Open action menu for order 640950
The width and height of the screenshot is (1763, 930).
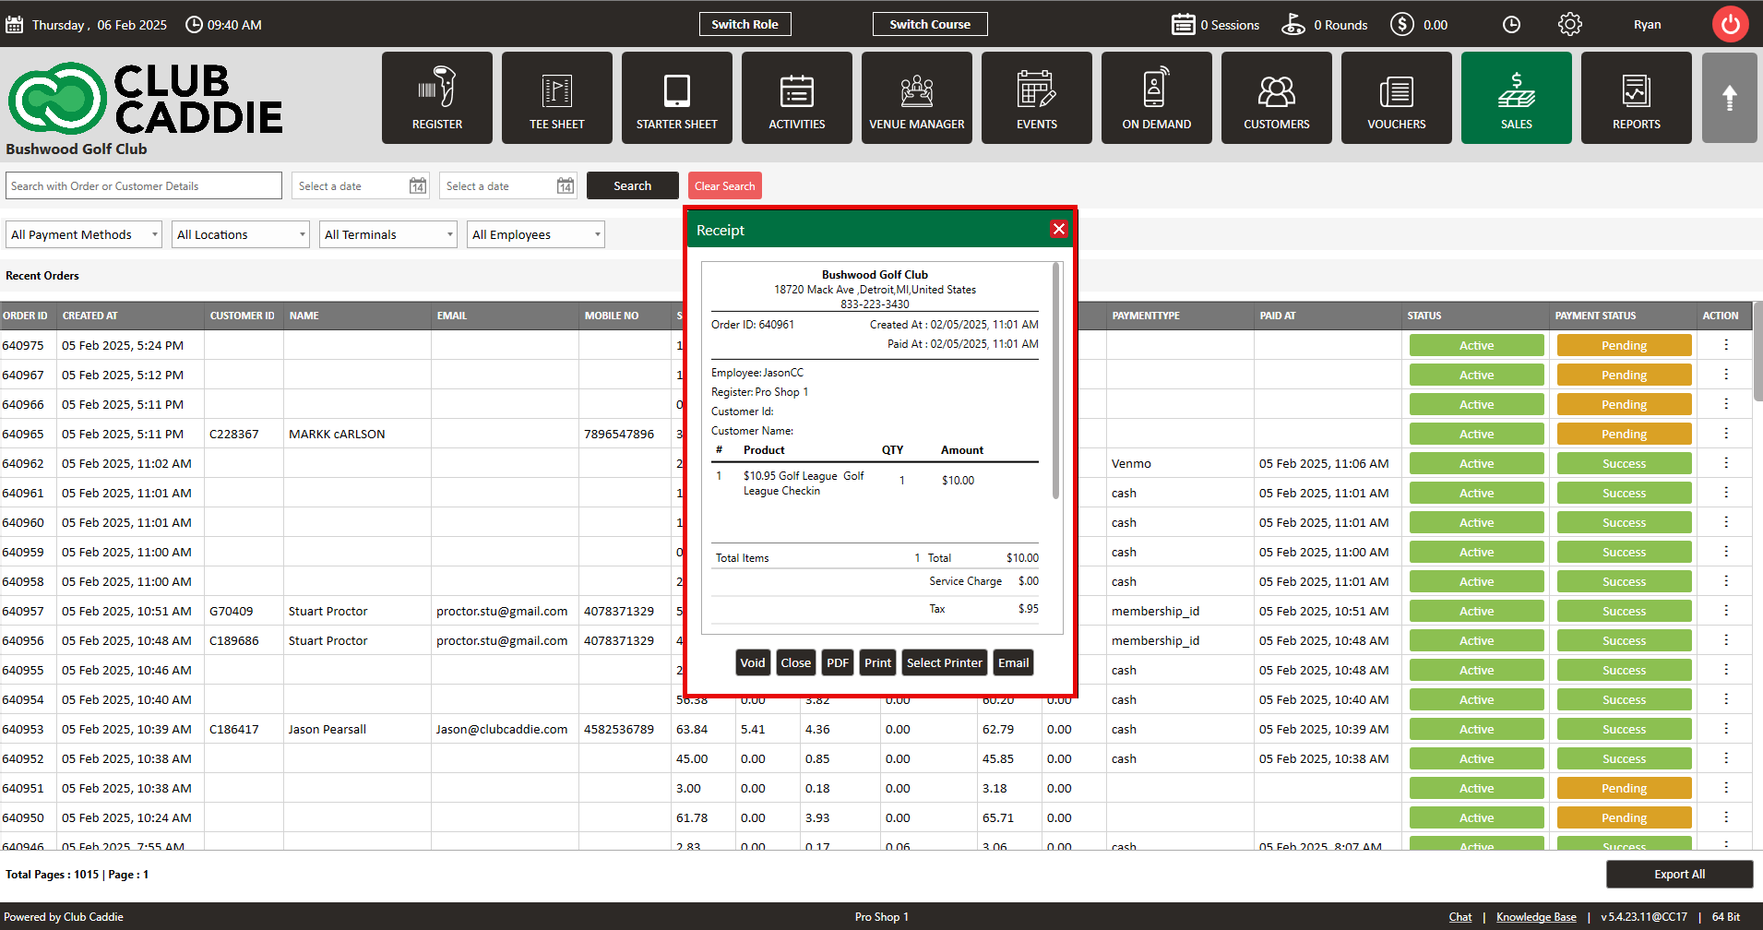[1726, 817]
